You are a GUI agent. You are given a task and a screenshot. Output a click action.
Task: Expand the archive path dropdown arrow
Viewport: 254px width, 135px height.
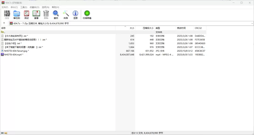coord(252,24)
